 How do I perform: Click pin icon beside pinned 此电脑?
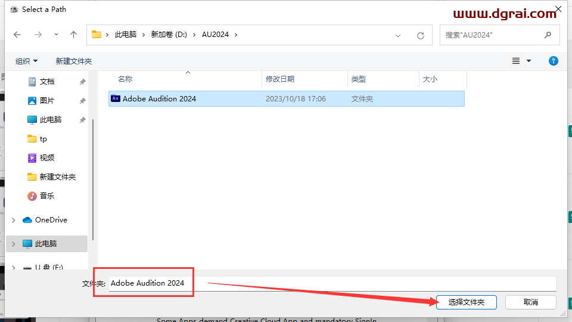(82, 120)
